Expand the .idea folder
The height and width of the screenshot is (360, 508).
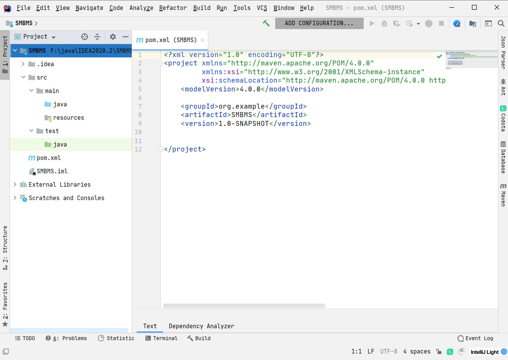[x=23, y=64]
